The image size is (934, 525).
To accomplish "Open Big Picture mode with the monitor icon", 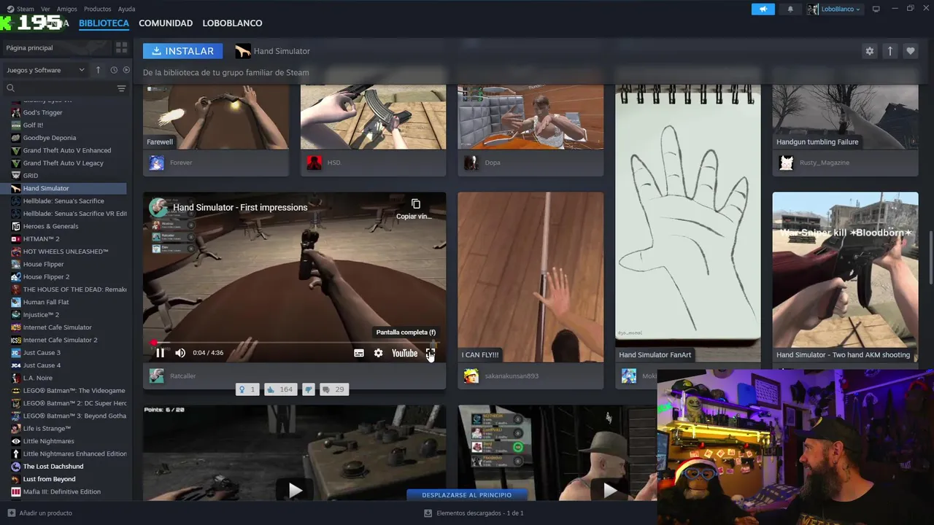I will [x=876, y=9].
